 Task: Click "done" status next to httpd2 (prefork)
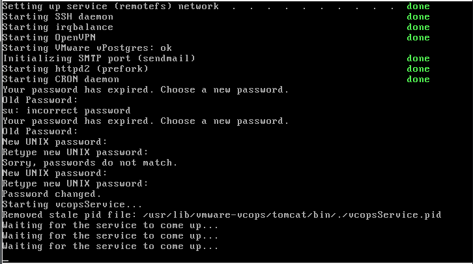(418, 69)
